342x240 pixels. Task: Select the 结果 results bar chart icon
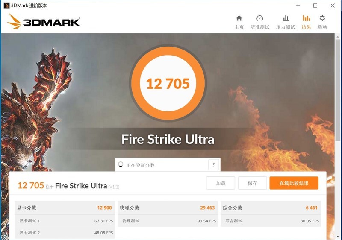pyautogui.click(x=306, y=18)
